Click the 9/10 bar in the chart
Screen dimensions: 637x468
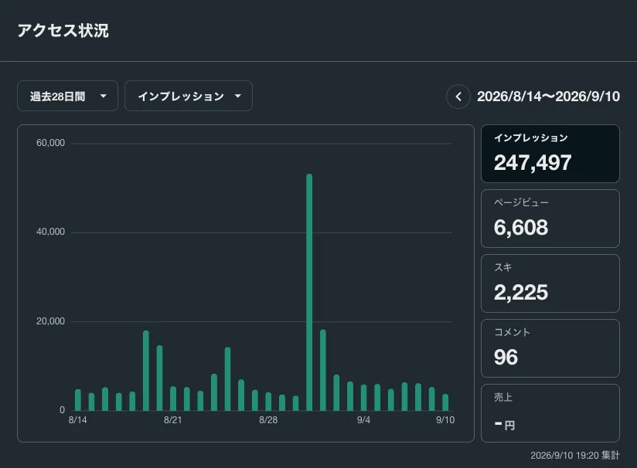445,402
